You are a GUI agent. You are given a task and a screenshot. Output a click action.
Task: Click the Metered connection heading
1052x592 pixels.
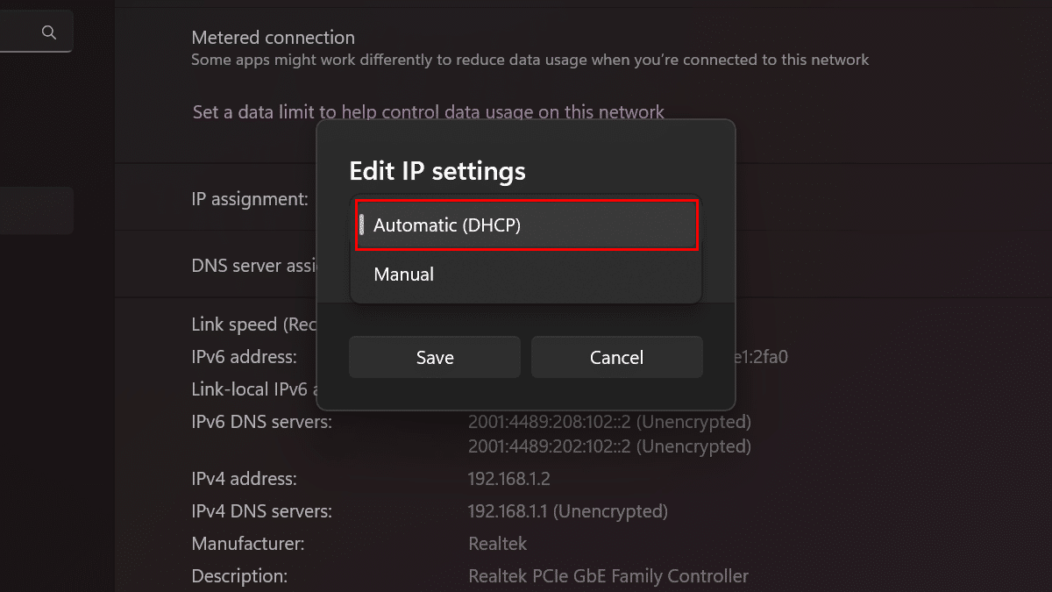point(273,38)
